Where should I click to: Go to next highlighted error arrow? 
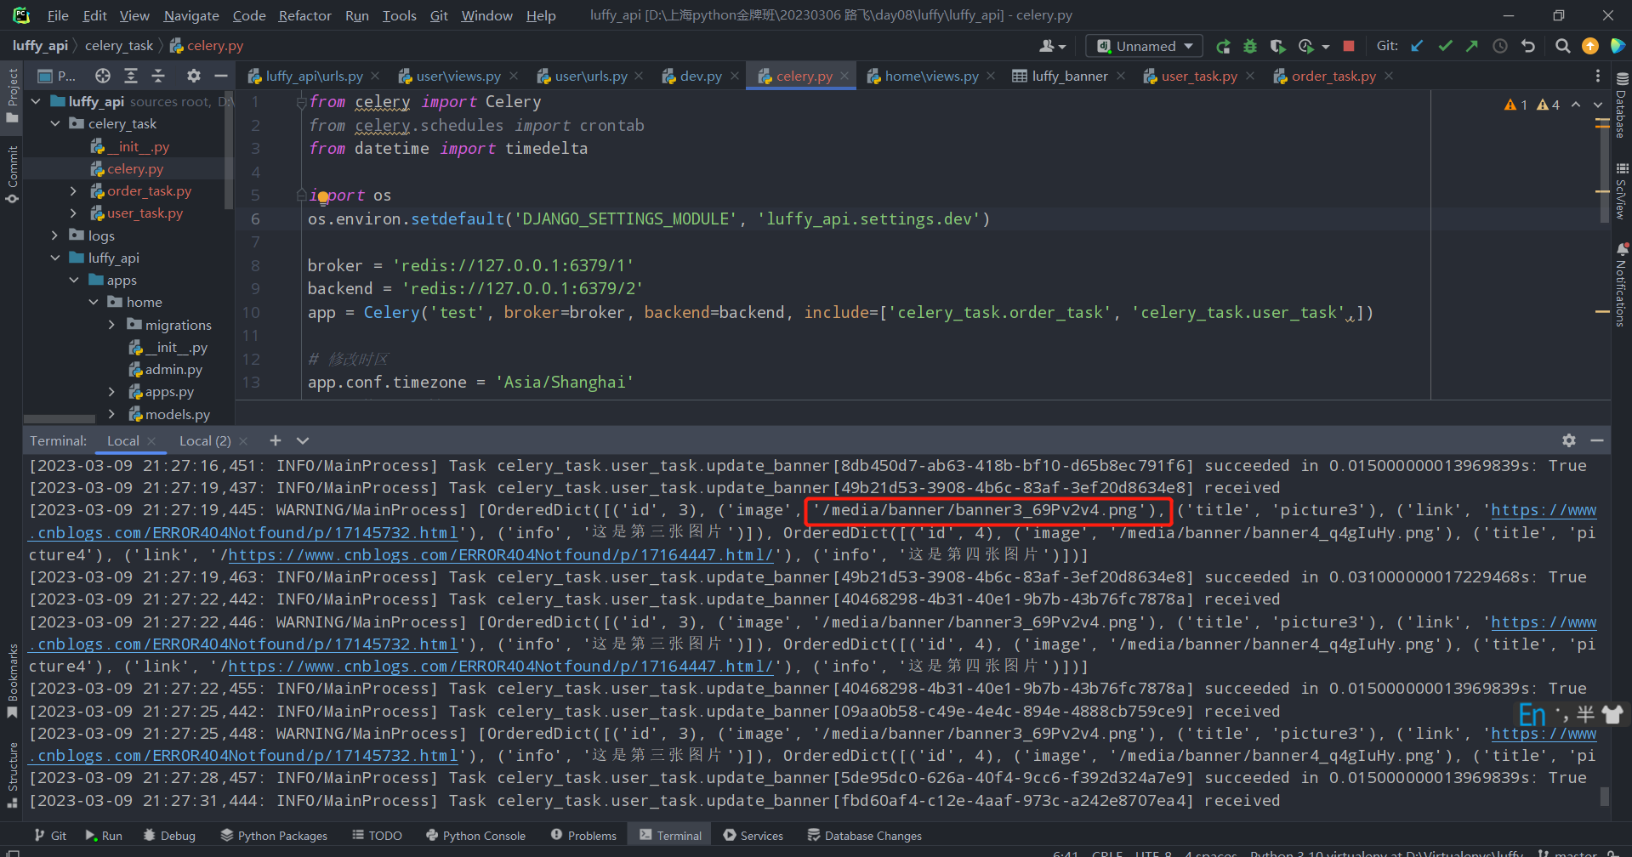pyautogui.click(x=1597, y=105)
